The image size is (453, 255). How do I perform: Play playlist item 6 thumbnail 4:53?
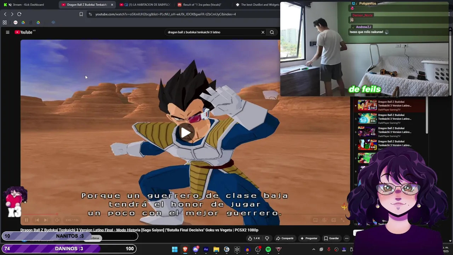367,131
